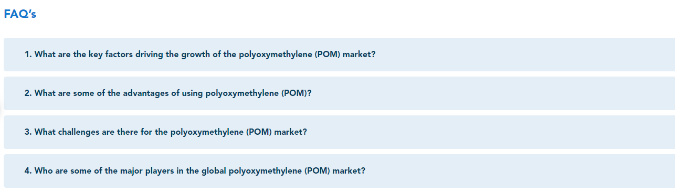Toggle the 'advantages of using polyoxymethylene' panel

pyautogui.click(x=339, y=93)
